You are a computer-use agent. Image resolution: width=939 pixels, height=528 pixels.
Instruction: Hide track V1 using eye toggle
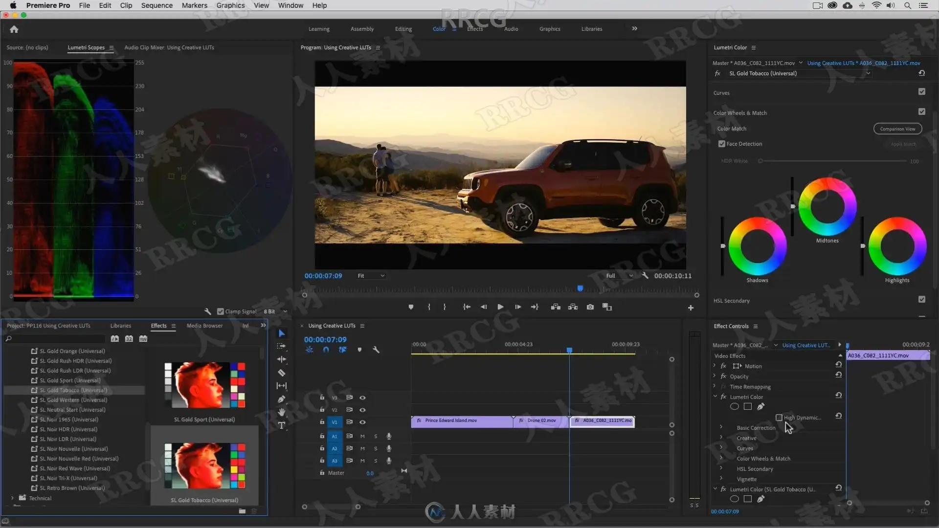[362, 422]
